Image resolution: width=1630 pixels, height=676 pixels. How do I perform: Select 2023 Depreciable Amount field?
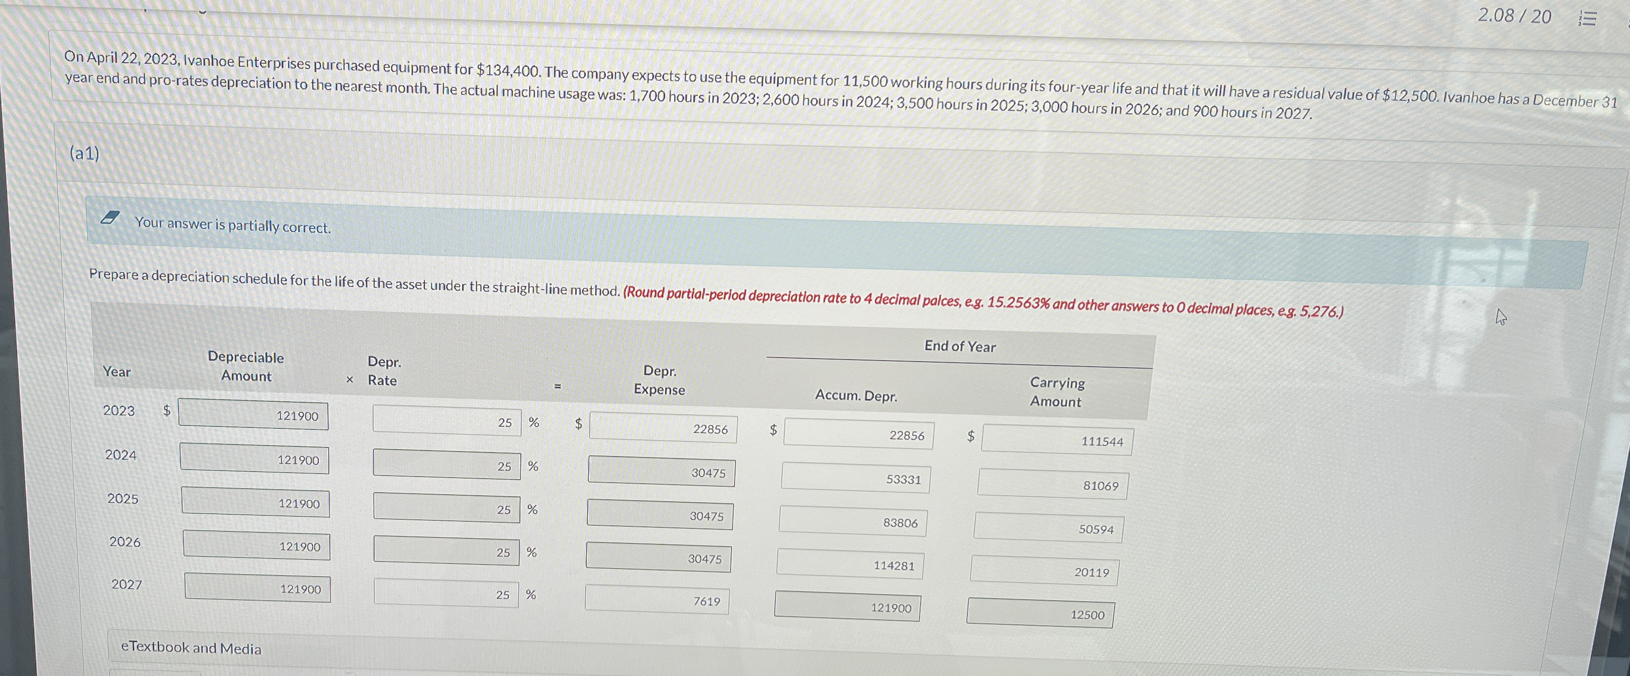253,414
